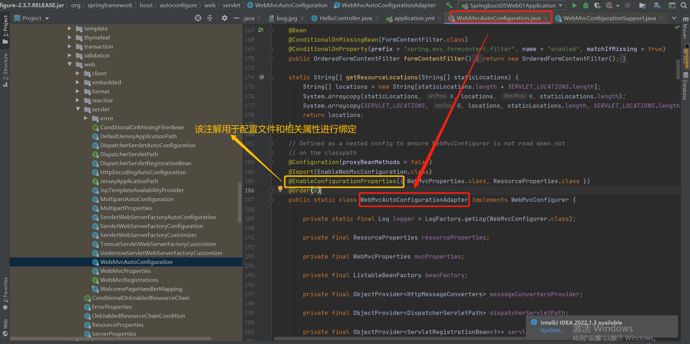
Task: Open WebMvcProperties in project tree
Action: tap(125, 271)
